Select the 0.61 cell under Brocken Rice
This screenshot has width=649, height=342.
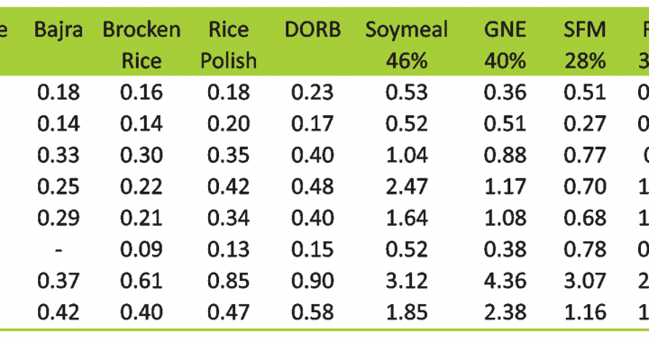(142, 281)
